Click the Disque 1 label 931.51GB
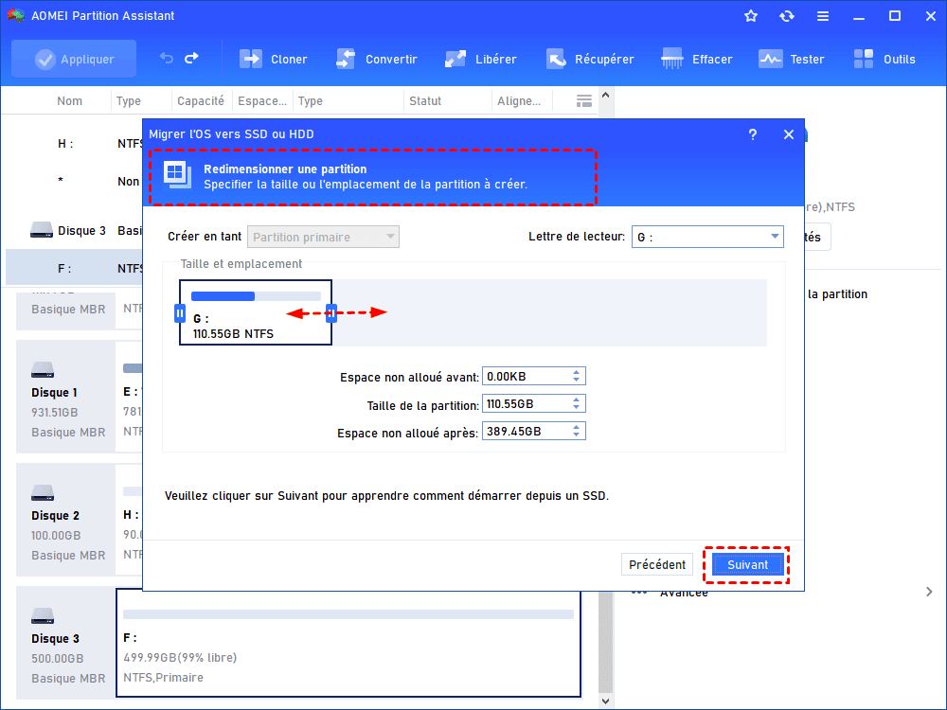Screen dimensions: 947x710 (54, 413)
